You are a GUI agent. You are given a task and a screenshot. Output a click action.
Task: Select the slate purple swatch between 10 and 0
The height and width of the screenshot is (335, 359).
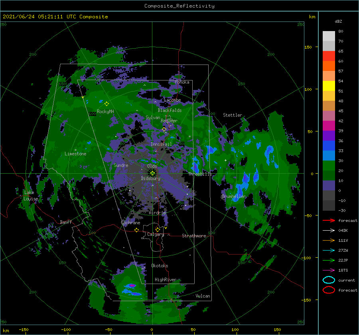[329, 186]
